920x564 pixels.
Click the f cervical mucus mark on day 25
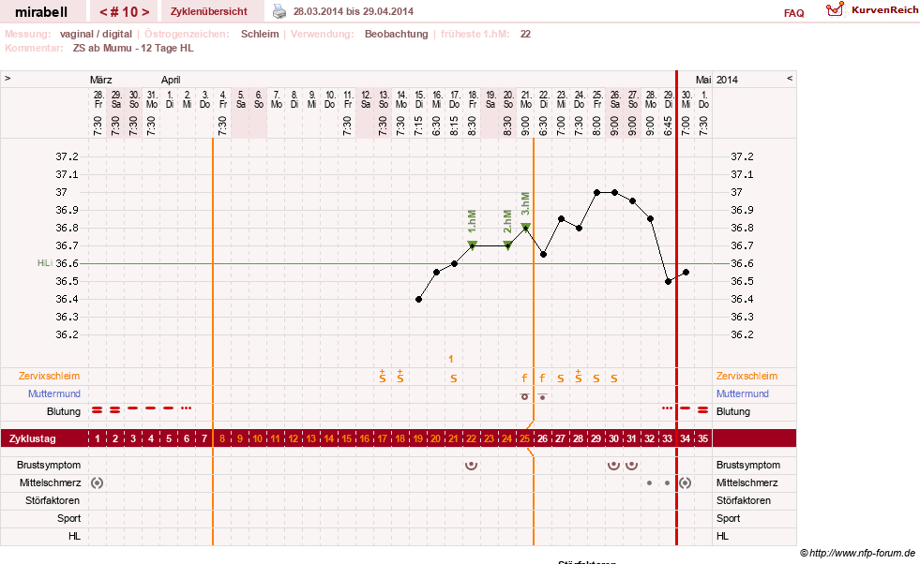point(524,378)
